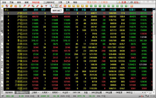This screenshot has height=98, width=156.
Task: Activate the red pencil drawing tool
Action: click(37, 6)
